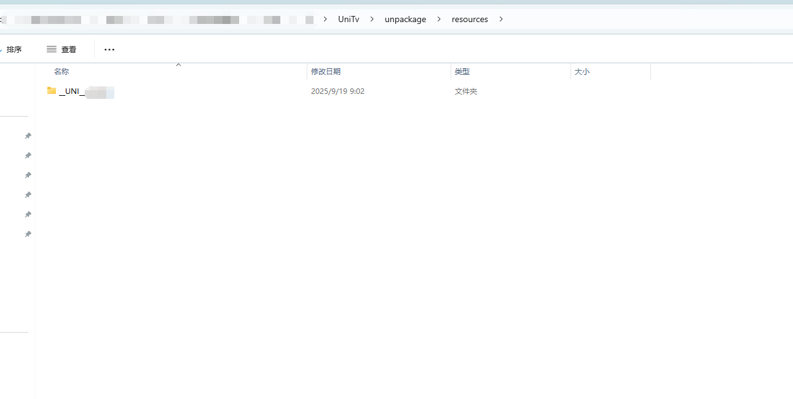
Task: Click the _UNI_ folder's yellow icon
Action: click(52, 91)
